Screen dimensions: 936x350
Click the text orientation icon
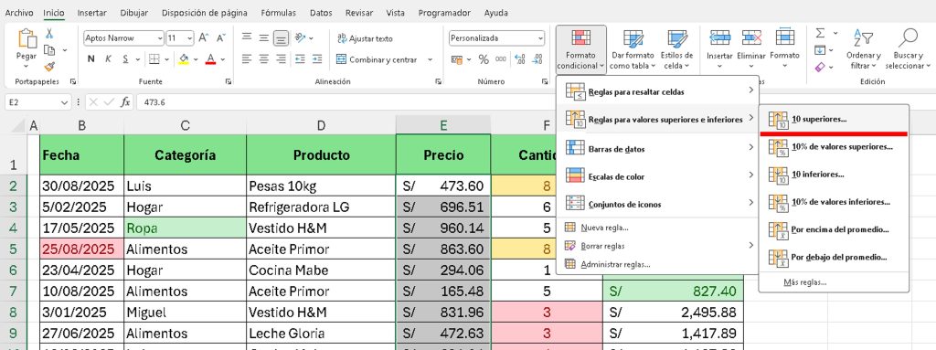point(300,37)
